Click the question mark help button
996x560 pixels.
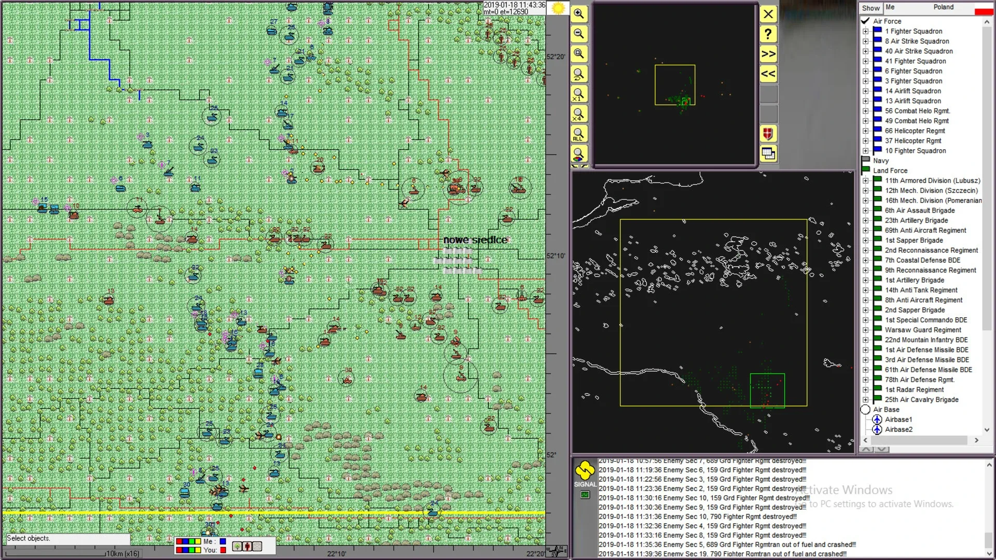pyautogui.click(x=768, y=34)
